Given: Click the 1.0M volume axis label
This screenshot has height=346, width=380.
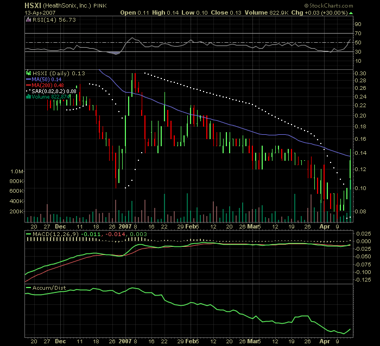Looking at the screenshot, I should (x=17, y=172).
